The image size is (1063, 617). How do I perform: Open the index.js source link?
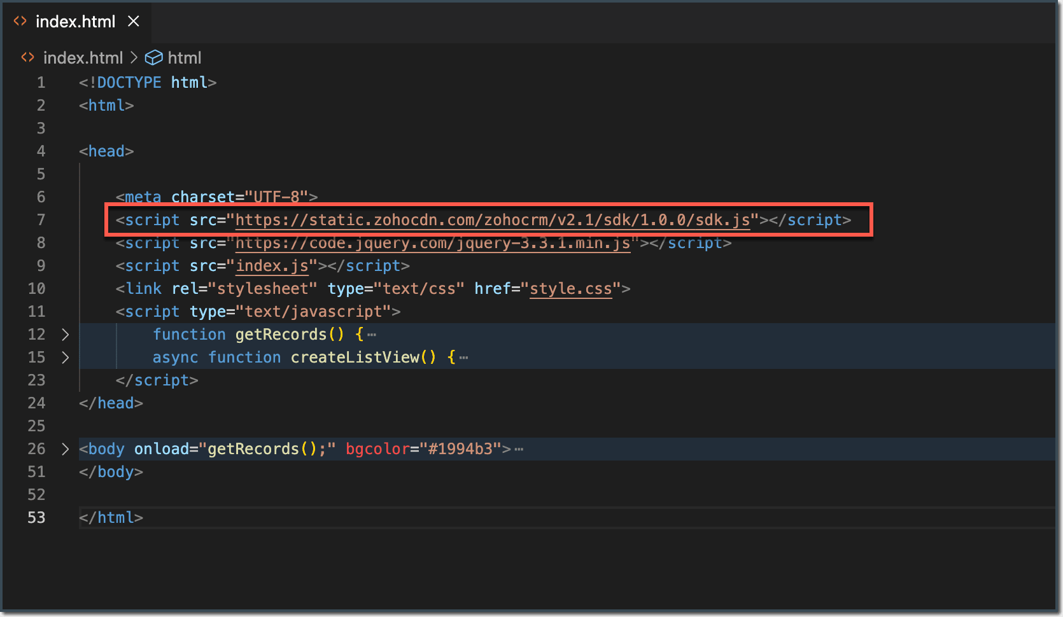[272, 266]
